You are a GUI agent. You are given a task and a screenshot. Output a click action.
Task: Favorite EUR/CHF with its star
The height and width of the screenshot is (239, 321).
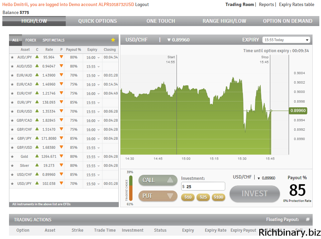[12, 94]
